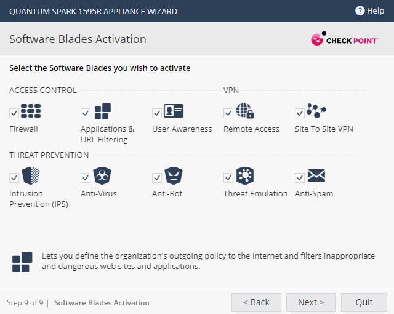This screenshot has height=314, width=394.
Task: Uncheck the Site To Site VPN checkbox
Action: pyautogui.click(x=300, y=113)
